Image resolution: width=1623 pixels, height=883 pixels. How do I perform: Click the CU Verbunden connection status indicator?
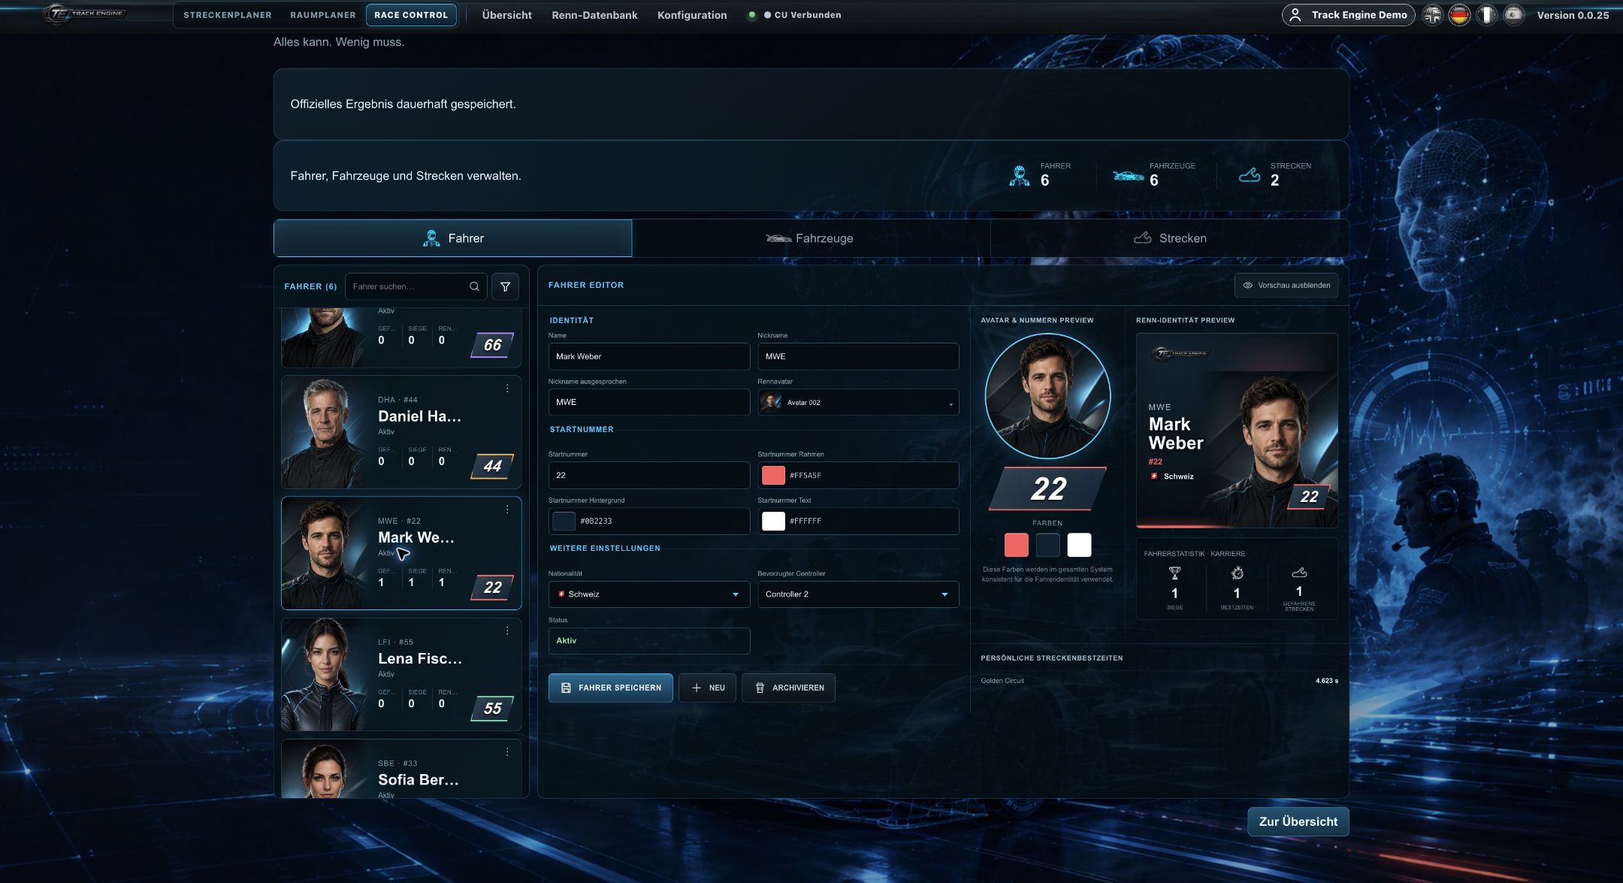tap(802, 15)
